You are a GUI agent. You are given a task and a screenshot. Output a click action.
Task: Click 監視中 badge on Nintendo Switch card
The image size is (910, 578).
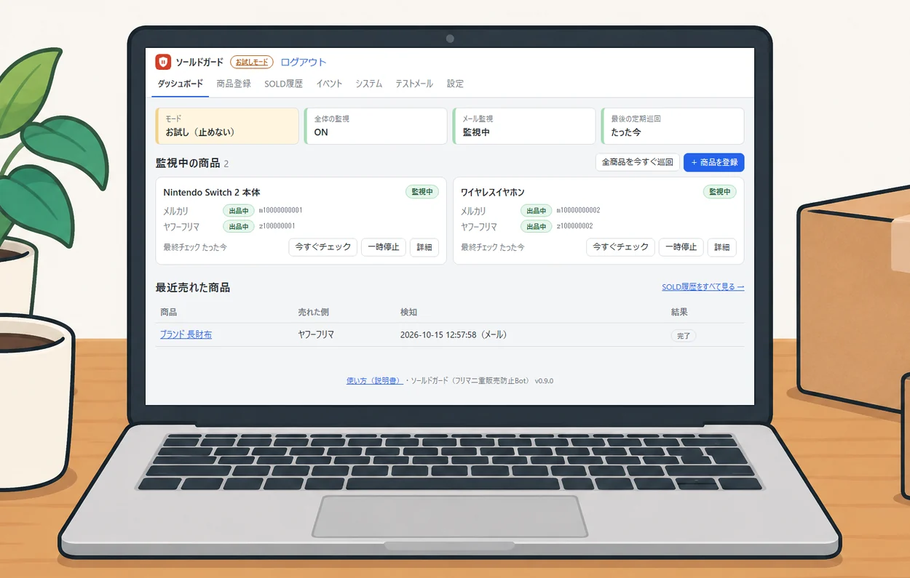tap(422, 192)
